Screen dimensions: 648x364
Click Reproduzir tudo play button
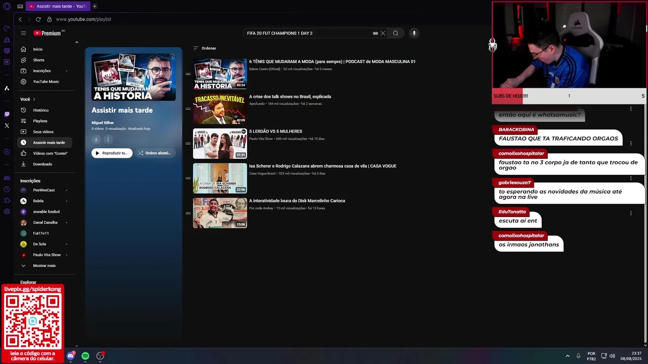[x=112, y=153]
